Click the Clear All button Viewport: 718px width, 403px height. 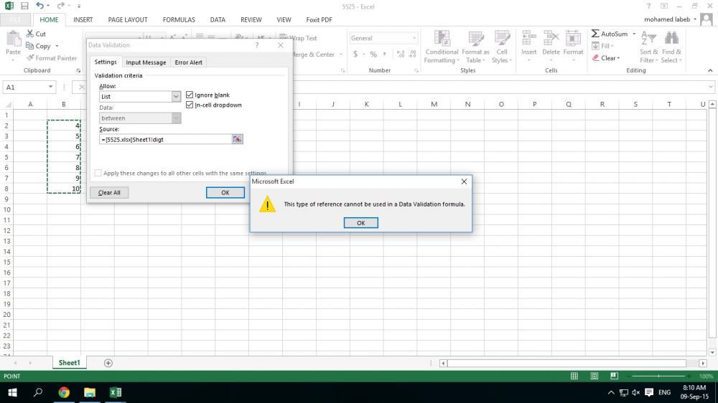coord(109,193)
